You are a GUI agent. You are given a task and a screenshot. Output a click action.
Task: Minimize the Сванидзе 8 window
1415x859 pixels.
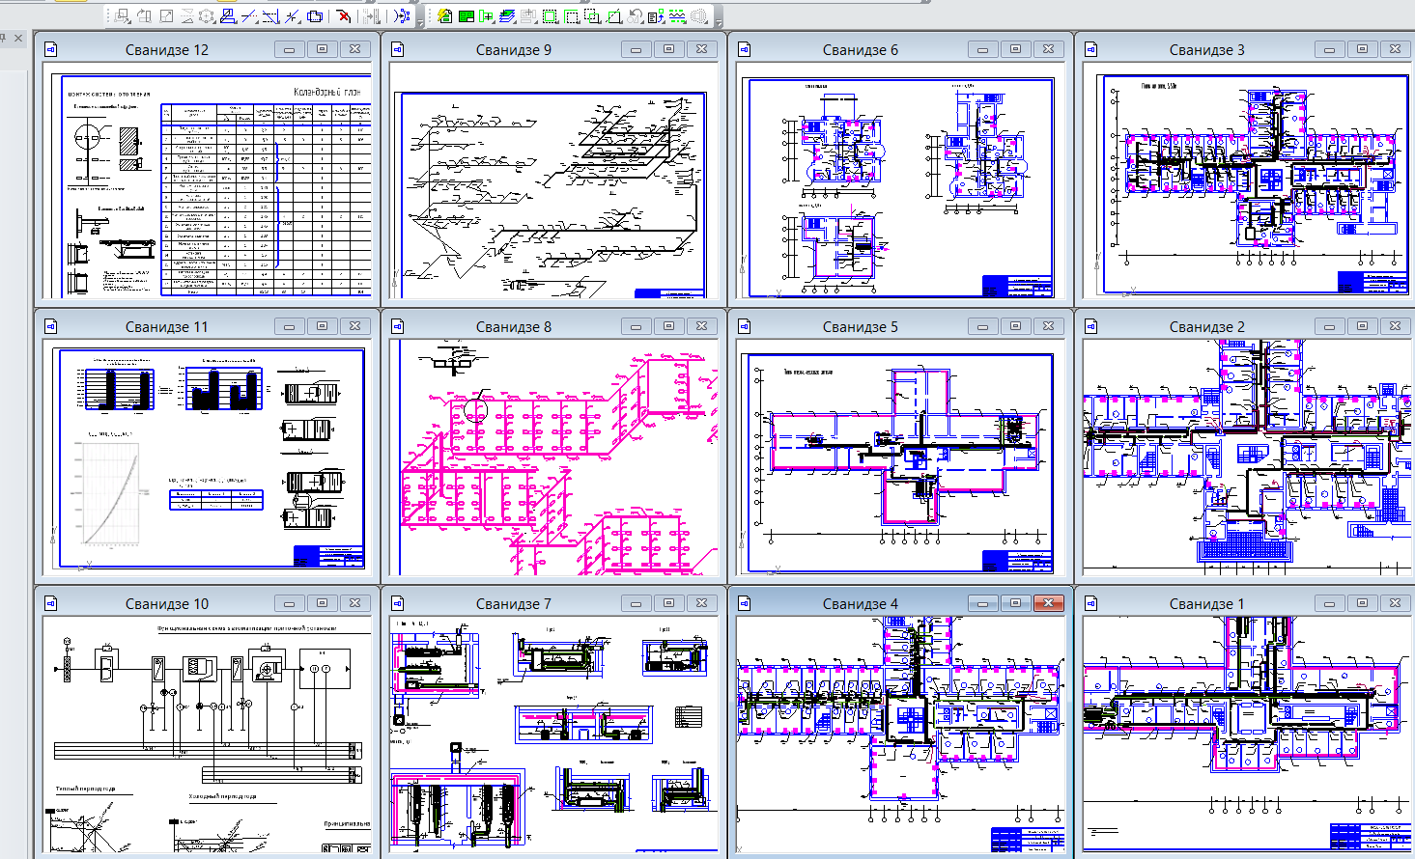point(636,326)
